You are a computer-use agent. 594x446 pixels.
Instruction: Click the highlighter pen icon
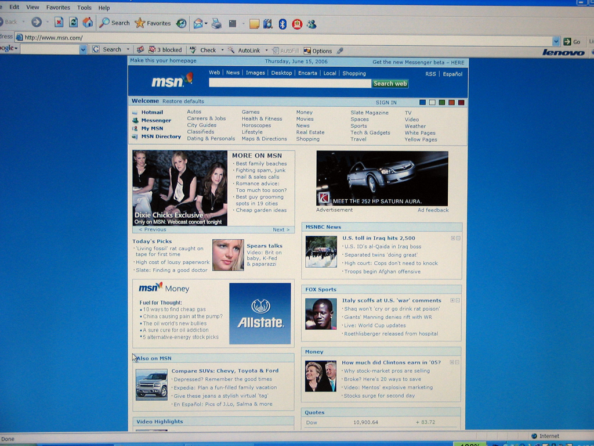point(340,51)
